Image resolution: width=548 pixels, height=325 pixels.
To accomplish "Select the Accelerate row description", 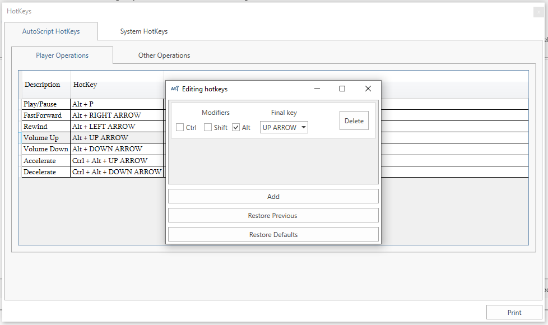I will 46,161.
